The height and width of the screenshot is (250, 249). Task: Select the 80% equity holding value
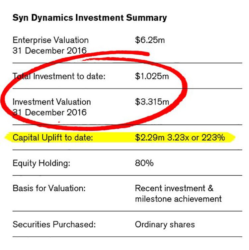(144, 163)
